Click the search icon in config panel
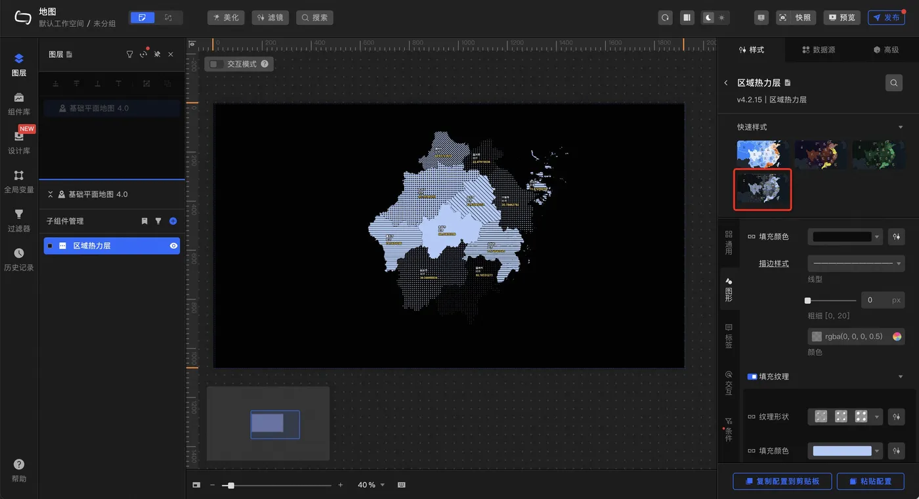919x499 pixels. coord(894,83)
